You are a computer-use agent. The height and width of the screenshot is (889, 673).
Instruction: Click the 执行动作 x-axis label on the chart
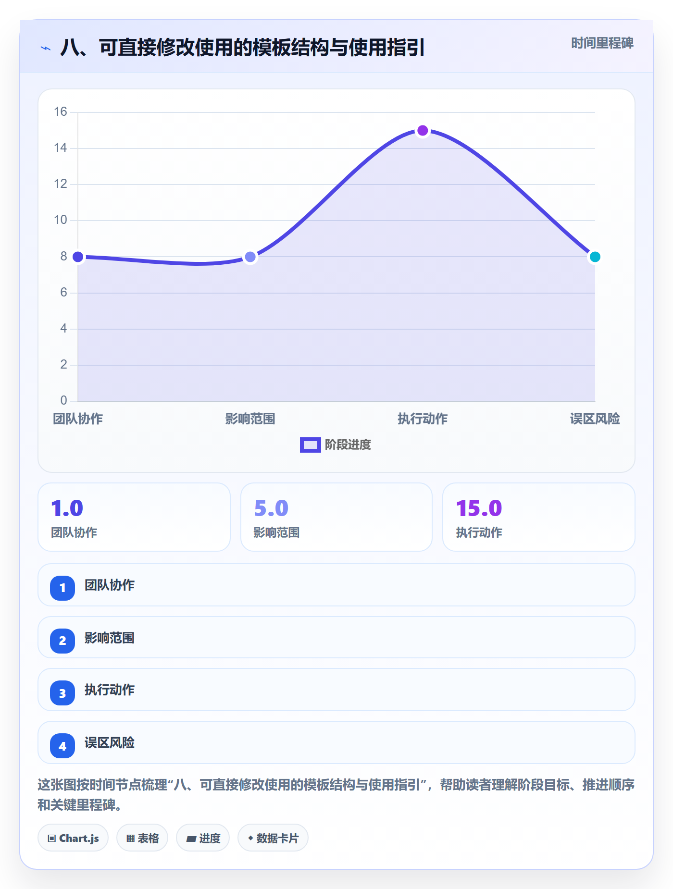tap(423, 419)
